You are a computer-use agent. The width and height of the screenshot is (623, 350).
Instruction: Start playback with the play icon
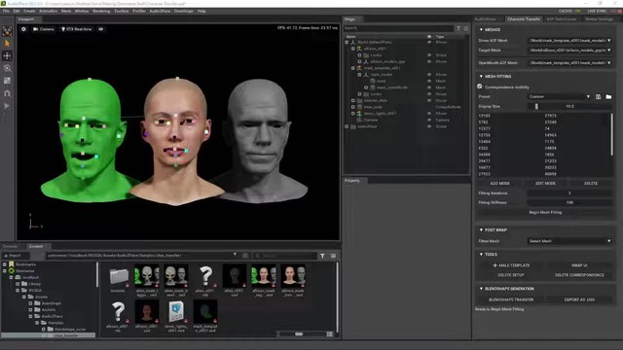point(7,106)
